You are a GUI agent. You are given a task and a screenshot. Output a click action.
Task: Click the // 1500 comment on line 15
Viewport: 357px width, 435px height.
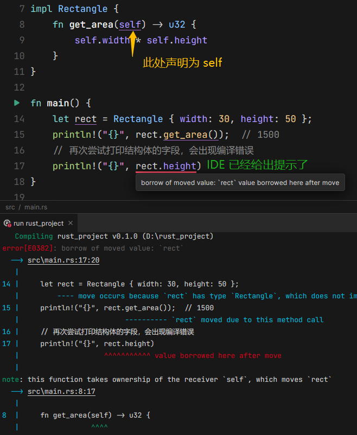coord(260,135)
